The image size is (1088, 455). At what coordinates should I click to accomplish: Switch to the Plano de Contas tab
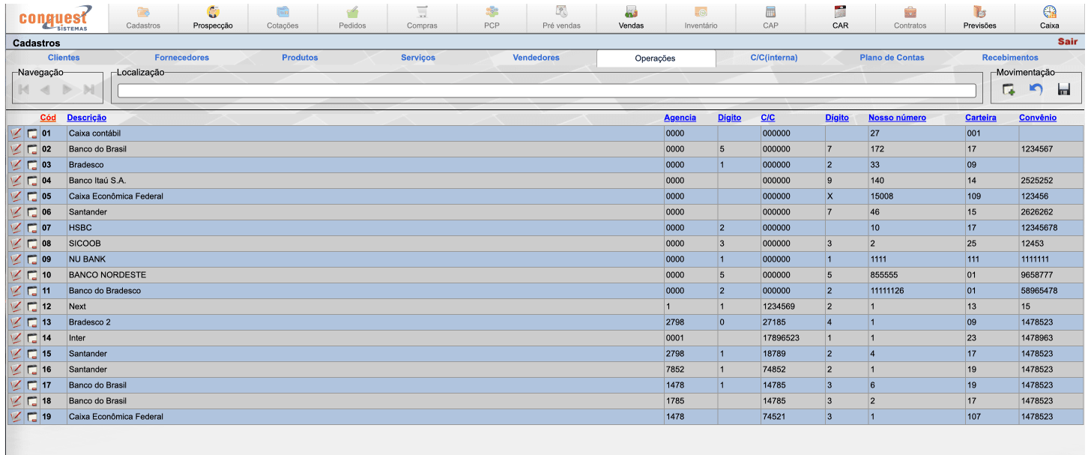click(892, 58)
